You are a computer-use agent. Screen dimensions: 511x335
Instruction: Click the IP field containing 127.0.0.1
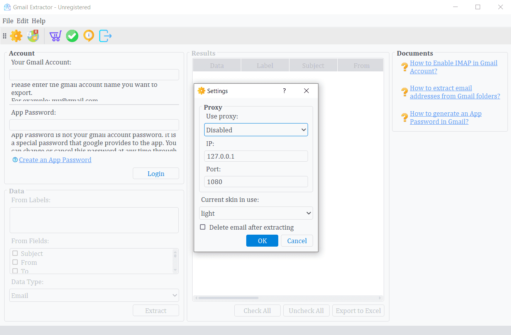pos(256,156)
